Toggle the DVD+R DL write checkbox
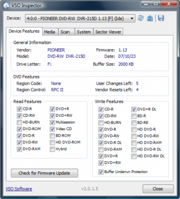 click(134, 109)
